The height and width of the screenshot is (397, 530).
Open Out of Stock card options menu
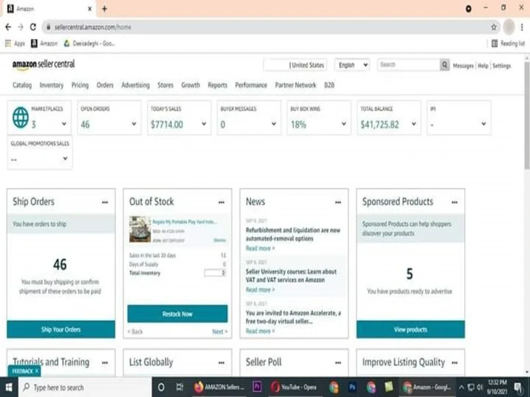point(222,202)
